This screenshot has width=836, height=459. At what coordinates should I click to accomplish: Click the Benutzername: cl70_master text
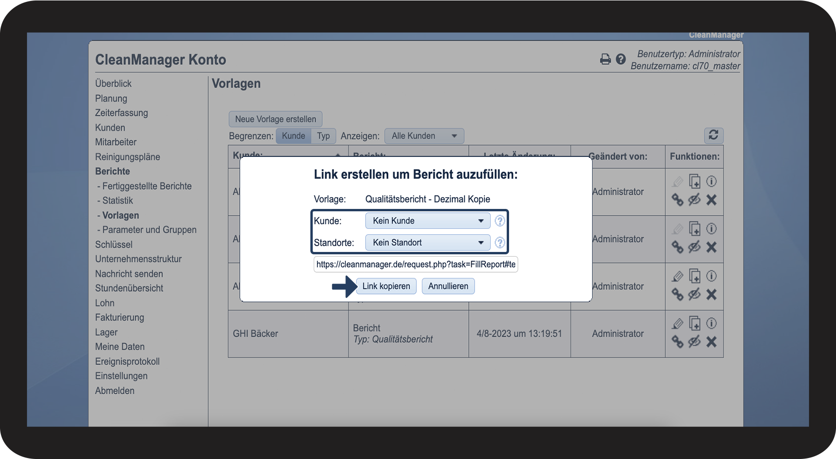(x=686, y=66)
